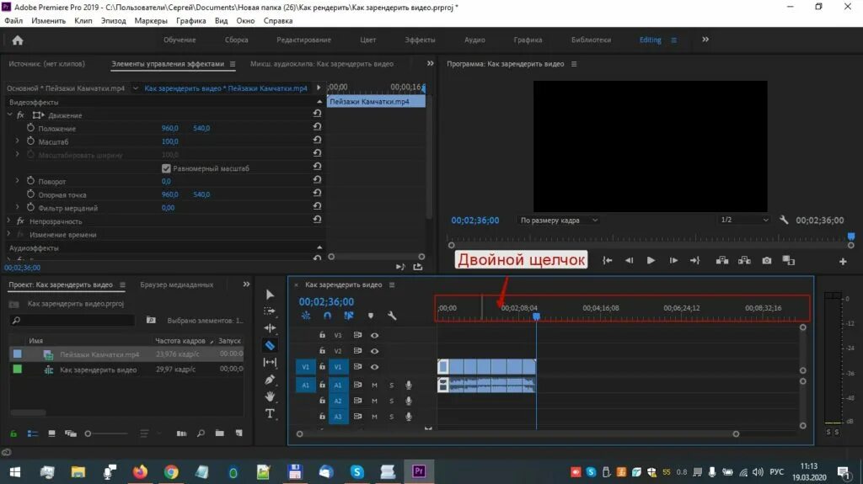
Task: Click the Lift button in program monitor
Action: pyautogui.click(x=722, y=261)
